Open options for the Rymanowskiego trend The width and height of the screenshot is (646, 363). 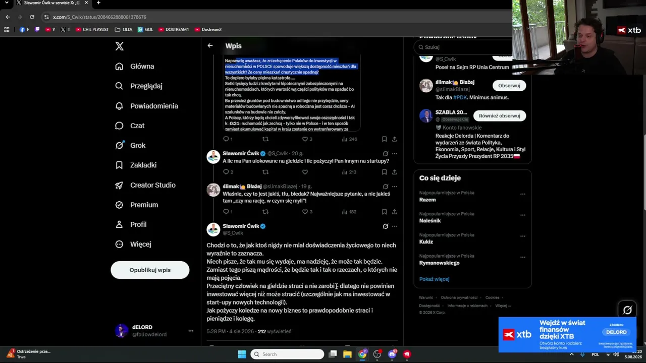pos(522,257)
